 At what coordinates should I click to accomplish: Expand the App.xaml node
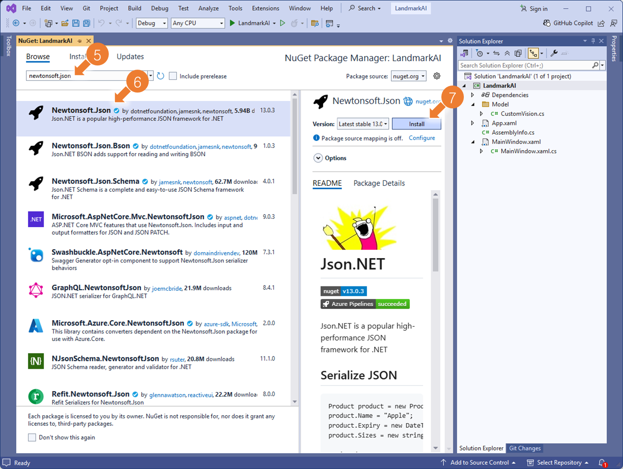[473, 123]
